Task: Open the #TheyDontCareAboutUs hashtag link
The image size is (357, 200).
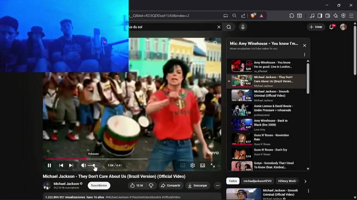Action: click(x=145, y=197)
